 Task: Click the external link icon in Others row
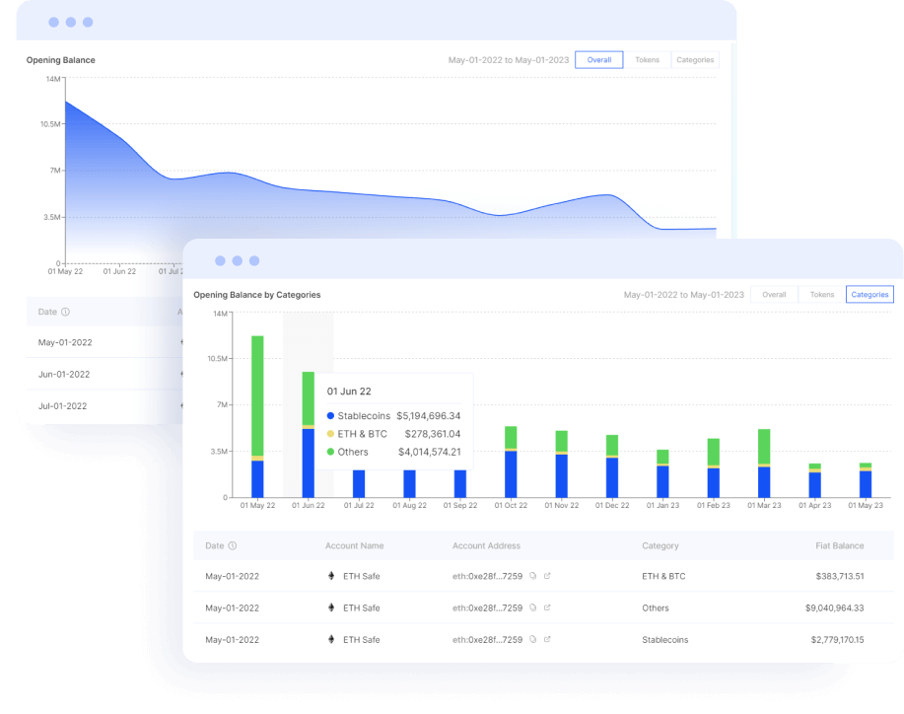548,608
